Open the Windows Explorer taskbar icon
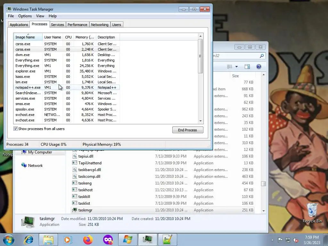The width and height of the screenshot is (328, 246). coord(48,240)
